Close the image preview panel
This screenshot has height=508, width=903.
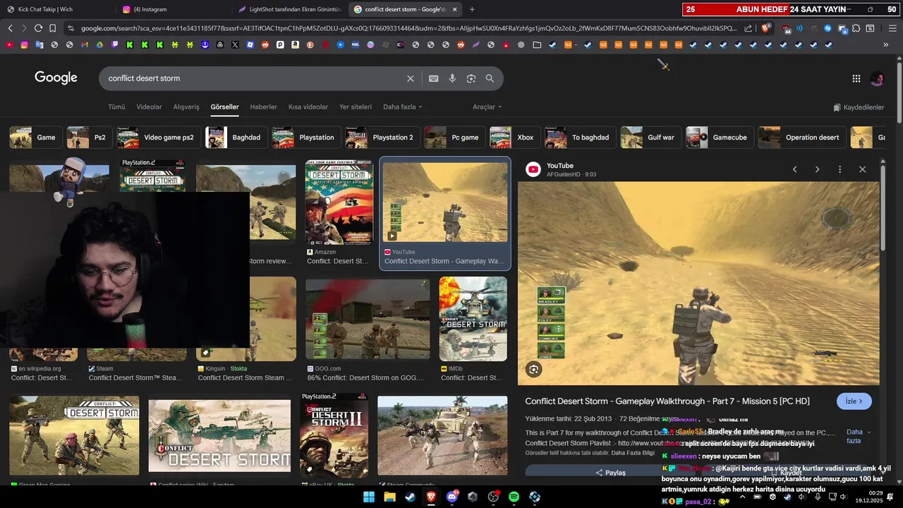tap(862, 169)
